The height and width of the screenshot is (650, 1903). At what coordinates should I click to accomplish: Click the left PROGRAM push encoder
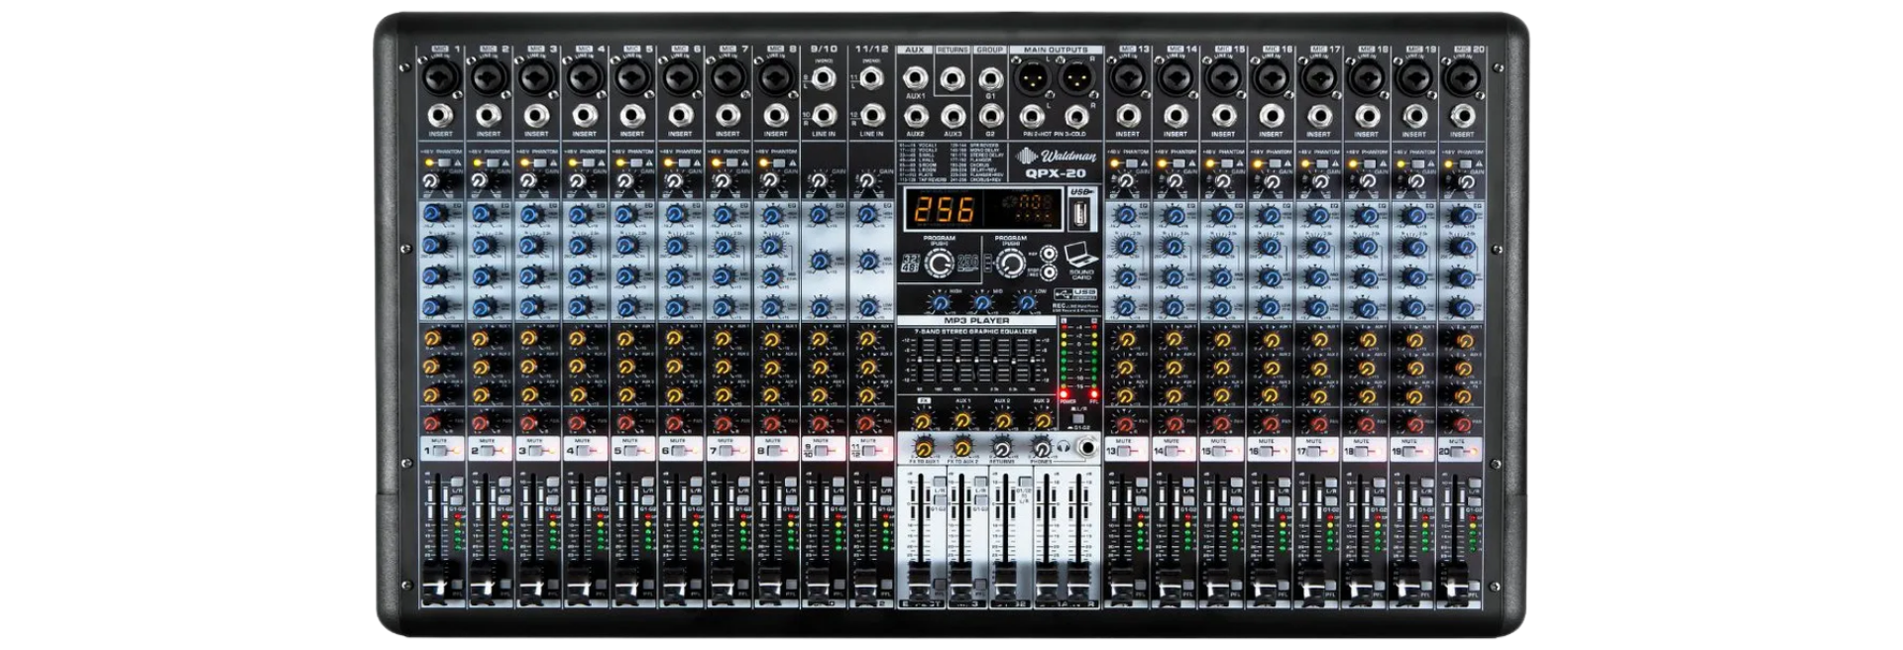point(939,263)
